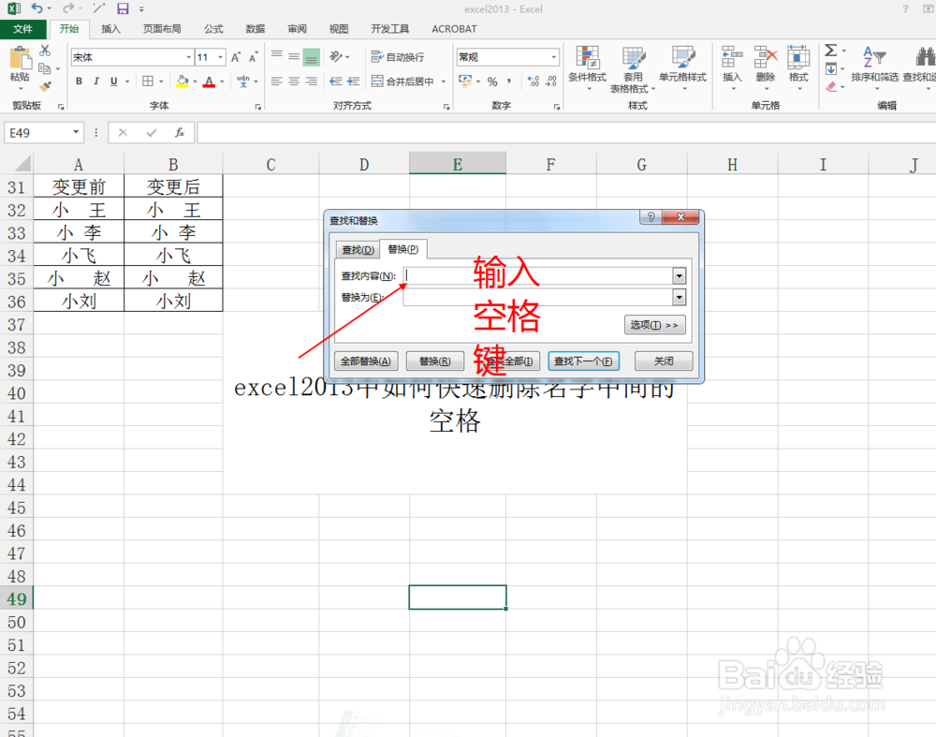The height and width of the screenshot is (737, 936).
Task: Open the merge options dropdown arrow
Action: tap(444, 81)
